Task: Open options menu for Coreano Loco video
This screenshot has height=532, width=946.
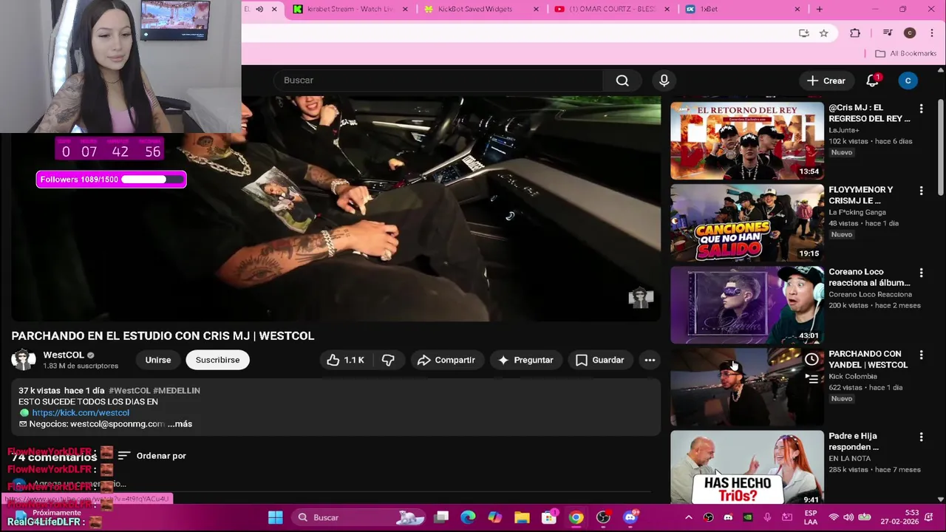Action: pyautogui.click(x=921, y=273)
